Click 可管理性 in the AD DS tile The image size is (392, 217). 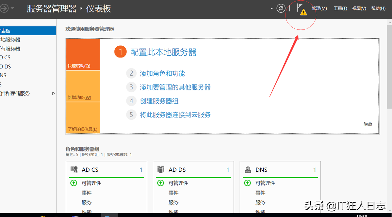(x=178, y=183)
